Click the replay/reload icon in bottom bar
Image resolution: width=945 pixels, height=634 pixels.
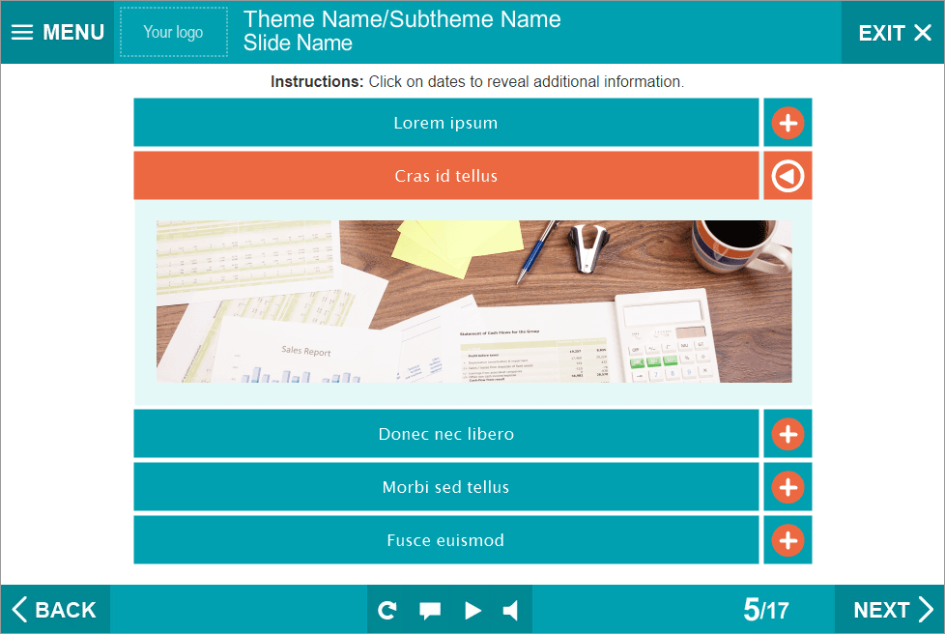tap(387, 610)
